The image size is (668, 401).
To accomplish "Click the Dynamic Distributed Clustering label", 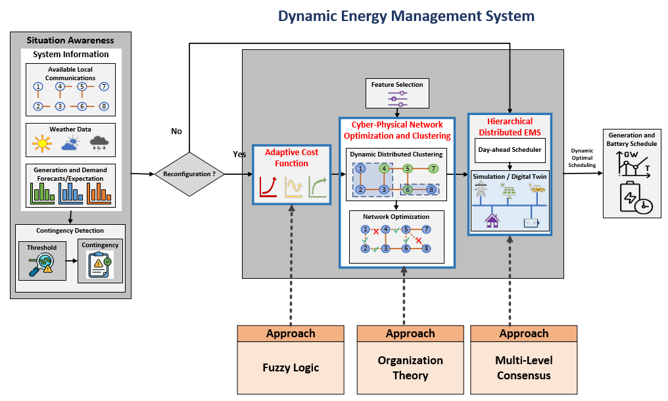I will click(396, 154).
